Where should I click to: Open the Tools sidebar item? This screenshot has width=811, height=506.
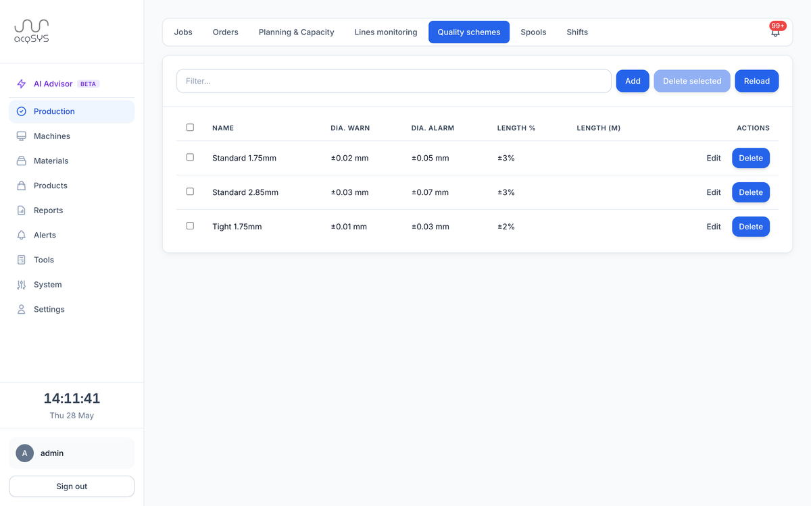[72, 260]
